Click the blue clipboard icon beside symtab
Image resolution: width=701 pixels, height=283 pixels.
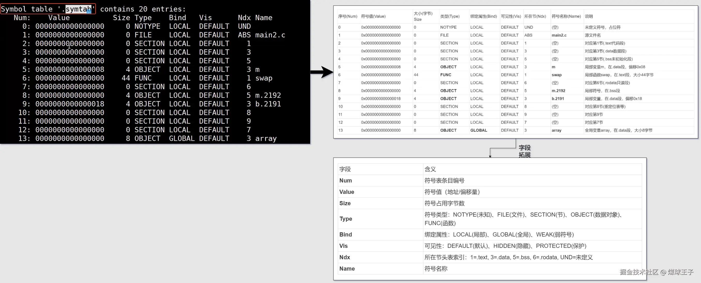coord(89,12)
